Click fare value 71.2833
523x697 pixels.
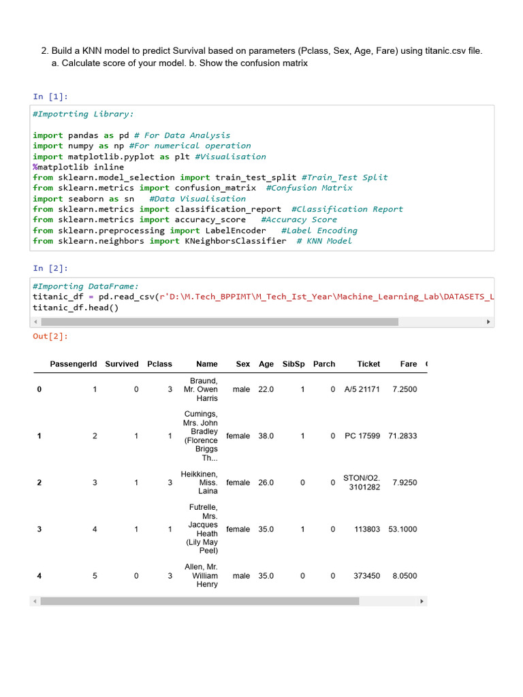[x=402, y=436]
